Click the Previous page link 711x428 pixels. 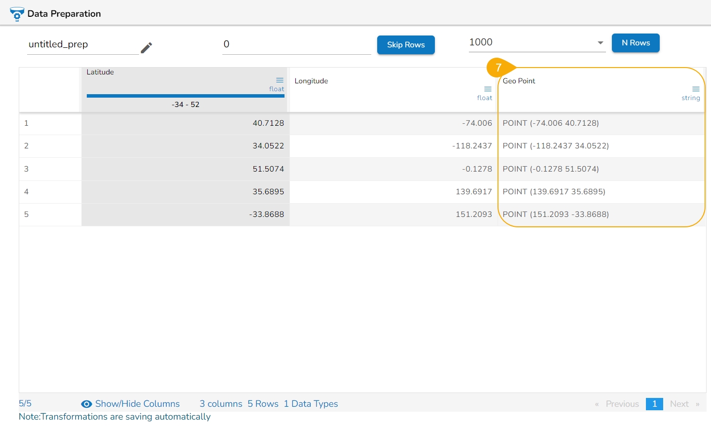622,404
